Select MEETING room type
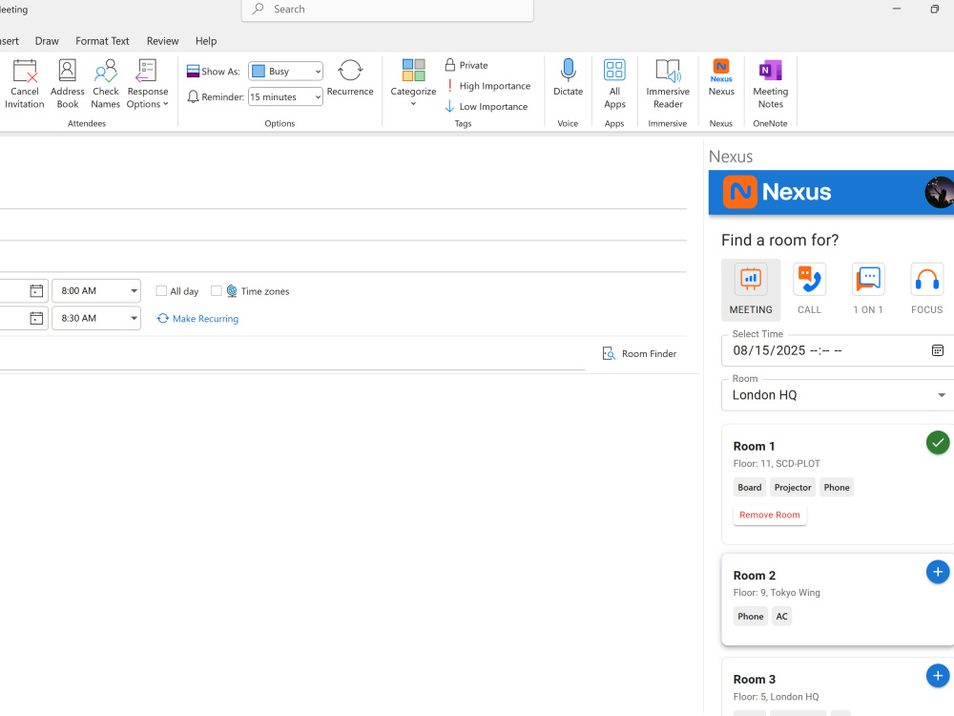This screenshot has width=954, height=716. [751, 290]
